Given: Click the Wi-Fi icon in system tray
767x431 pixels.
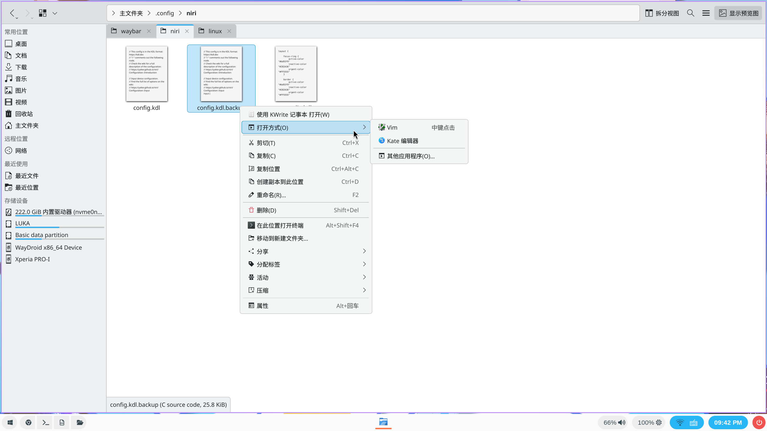Looking at the screenshot, I should point(680,422).
